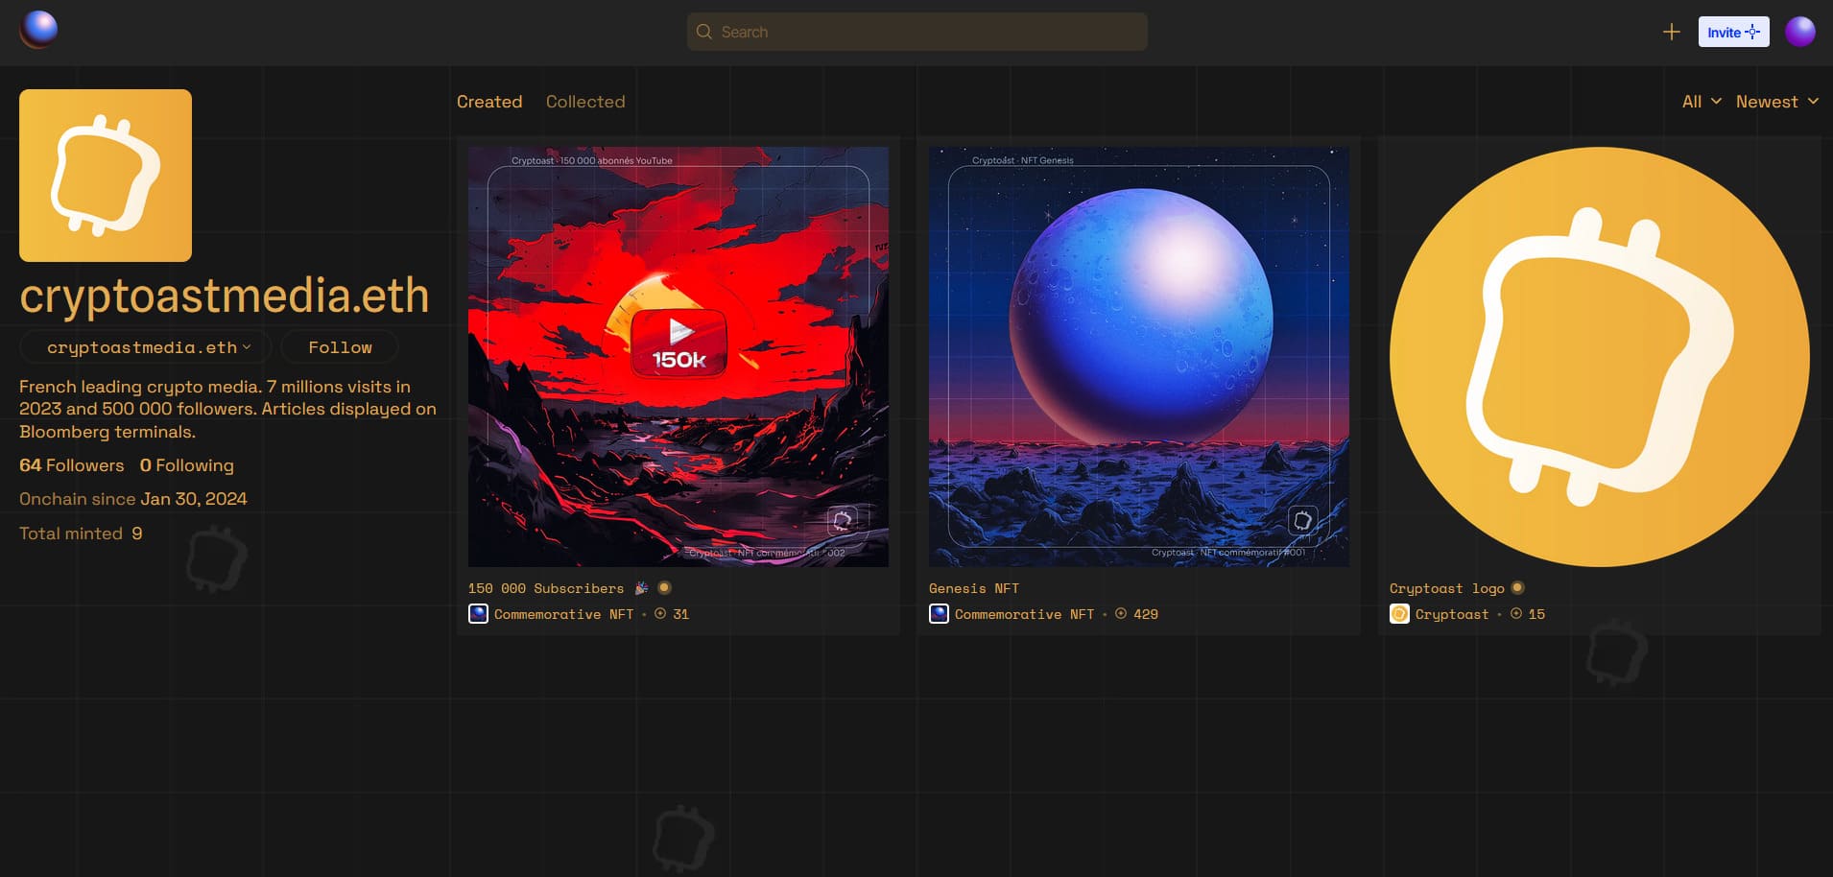
Task: Click the Cryptoast collection icon under Cryptoast logo
Action: pyautogui.click(x=1399, y=613)
